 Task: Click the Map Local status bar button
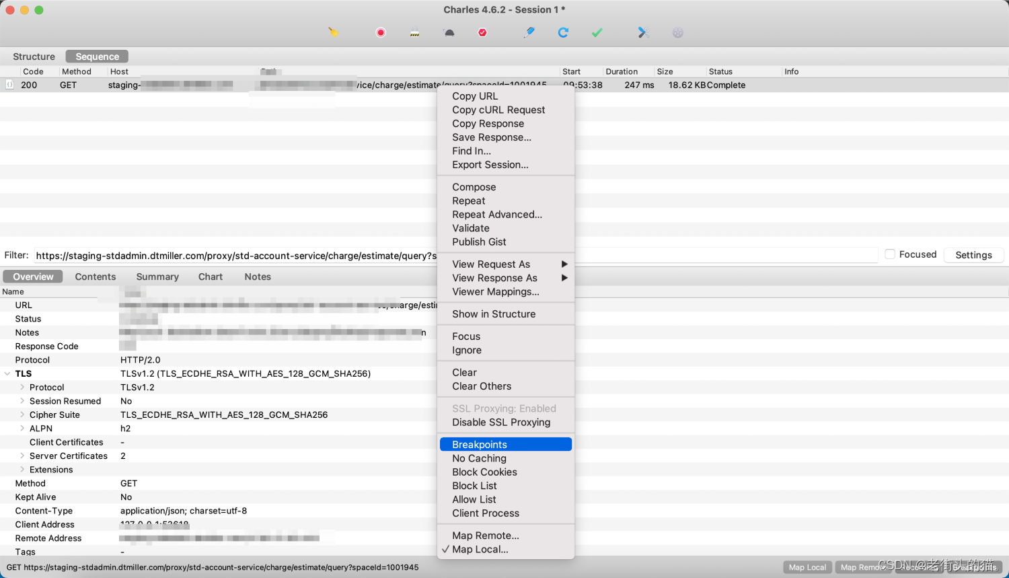[x=807, y=567]
